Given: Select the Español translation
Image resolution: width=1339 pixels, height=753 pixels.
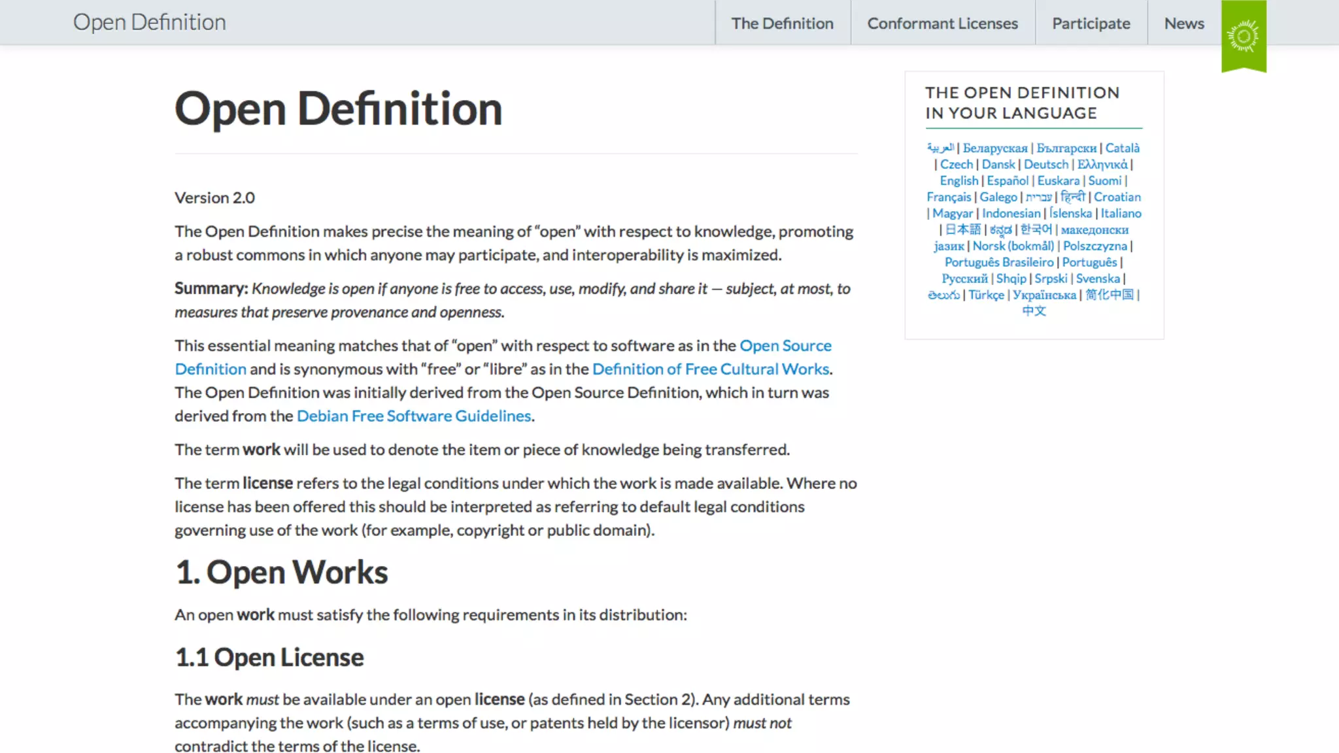Looking at the screenshot, I should click(1007, 180).
